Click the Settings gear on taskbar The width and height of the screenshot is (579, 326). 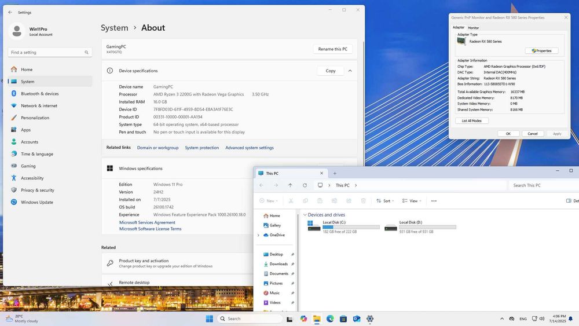coord(370,318)
